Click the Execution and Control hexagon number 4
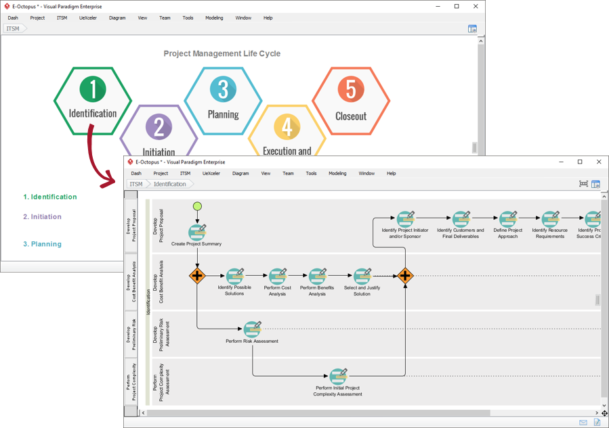 point(287,130)
